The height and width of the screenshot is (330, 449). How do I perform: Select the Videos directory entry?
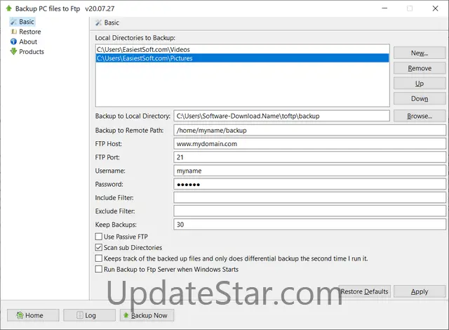(242, 50)
